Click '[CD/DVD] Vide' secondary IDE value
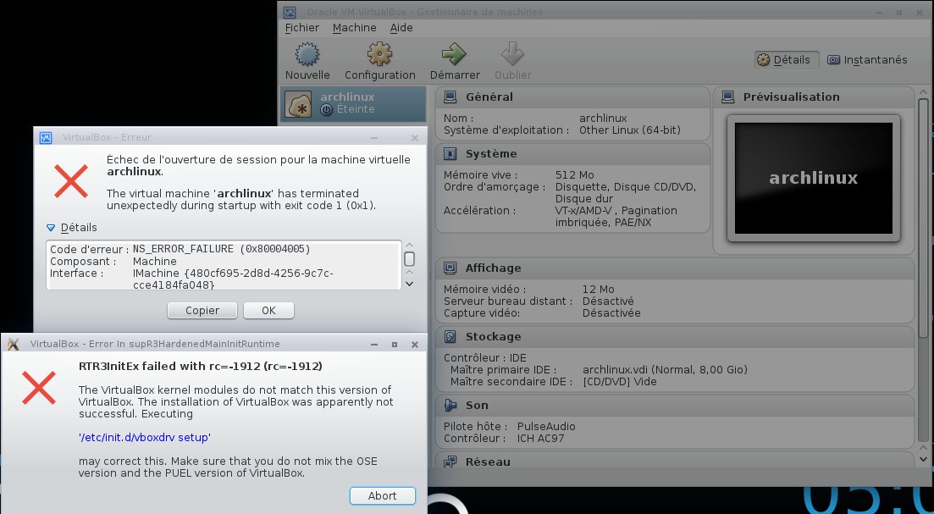 620,382
